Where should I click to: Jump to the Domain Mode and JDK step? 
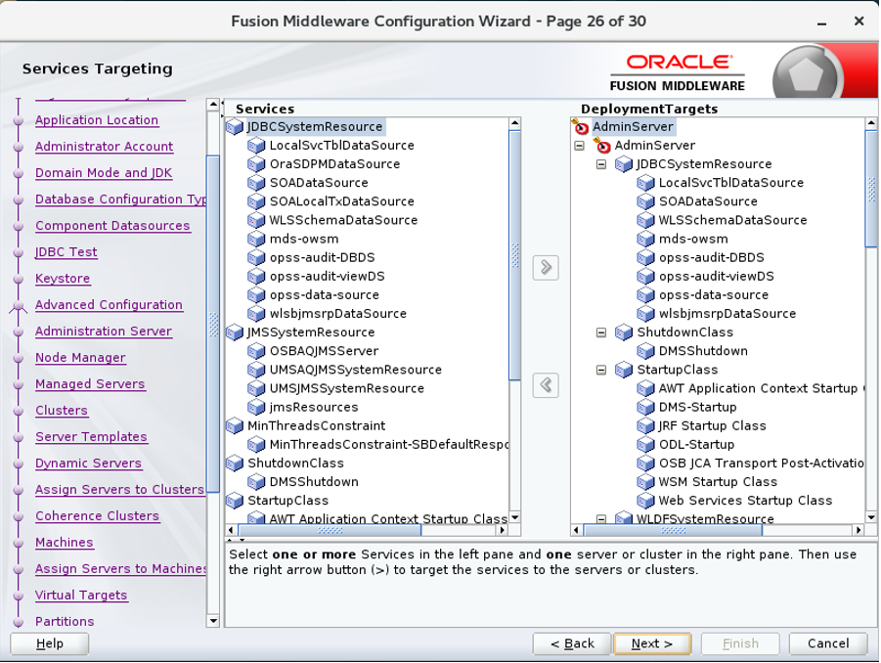[104, 173]
